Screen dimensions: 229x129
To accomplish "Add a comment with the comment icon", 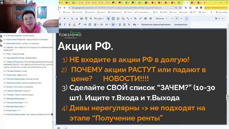I will (90, 25).
